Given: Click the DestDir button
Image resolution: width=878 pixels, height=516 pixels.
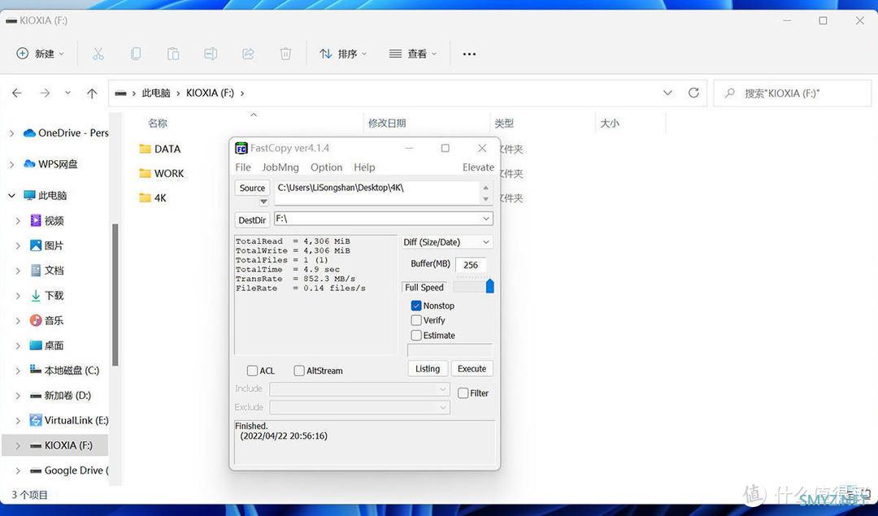Looking at the screenshot, I should click(x=252, y=220).
